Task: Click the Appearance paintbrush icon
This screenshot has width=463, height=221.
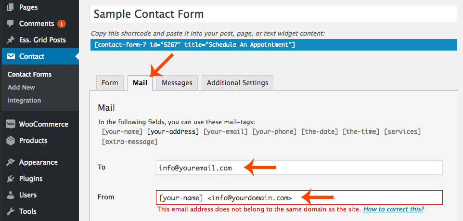Action: (11, 162)
